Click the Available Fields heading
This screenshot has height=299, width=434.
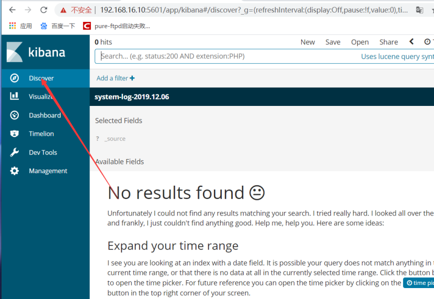[x=120, y=162]
